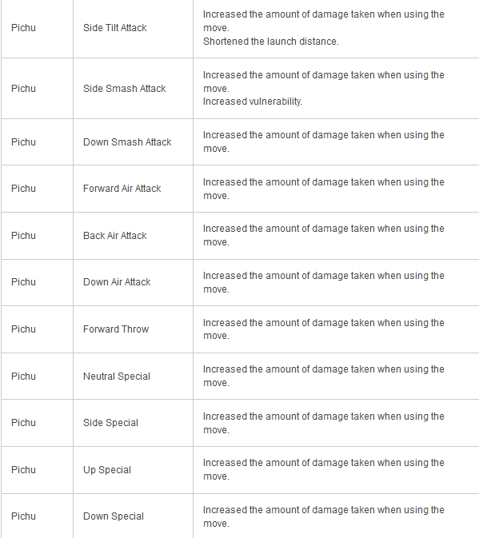This screenshot has height=538, width=479.
Task: Click the Back Air Attack cell
Action: click(133, 236)
